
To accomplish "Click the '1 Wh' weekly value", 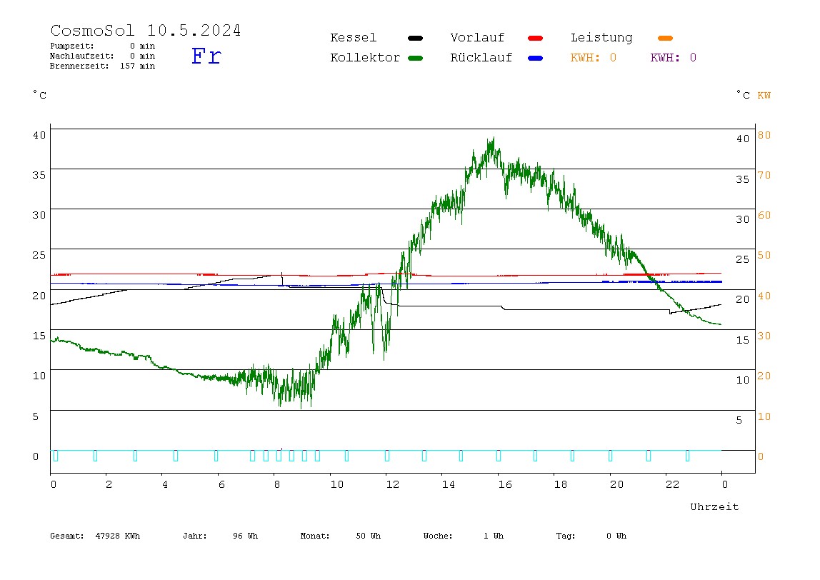I will [x=493, y=536].
